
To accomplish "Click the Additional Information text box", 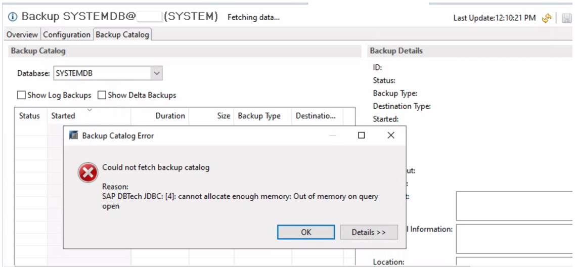I will (515, 239).
